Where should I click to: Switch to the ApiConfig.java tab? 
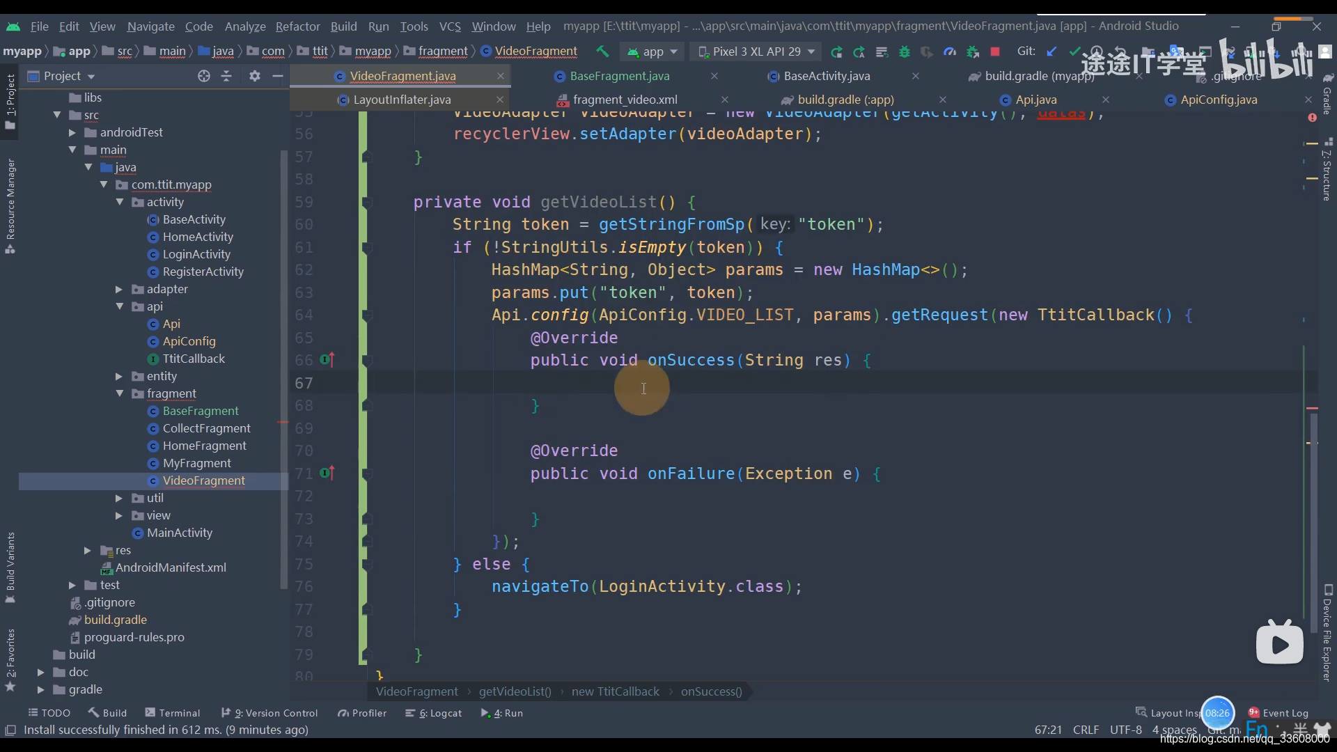coord(1219,100)
